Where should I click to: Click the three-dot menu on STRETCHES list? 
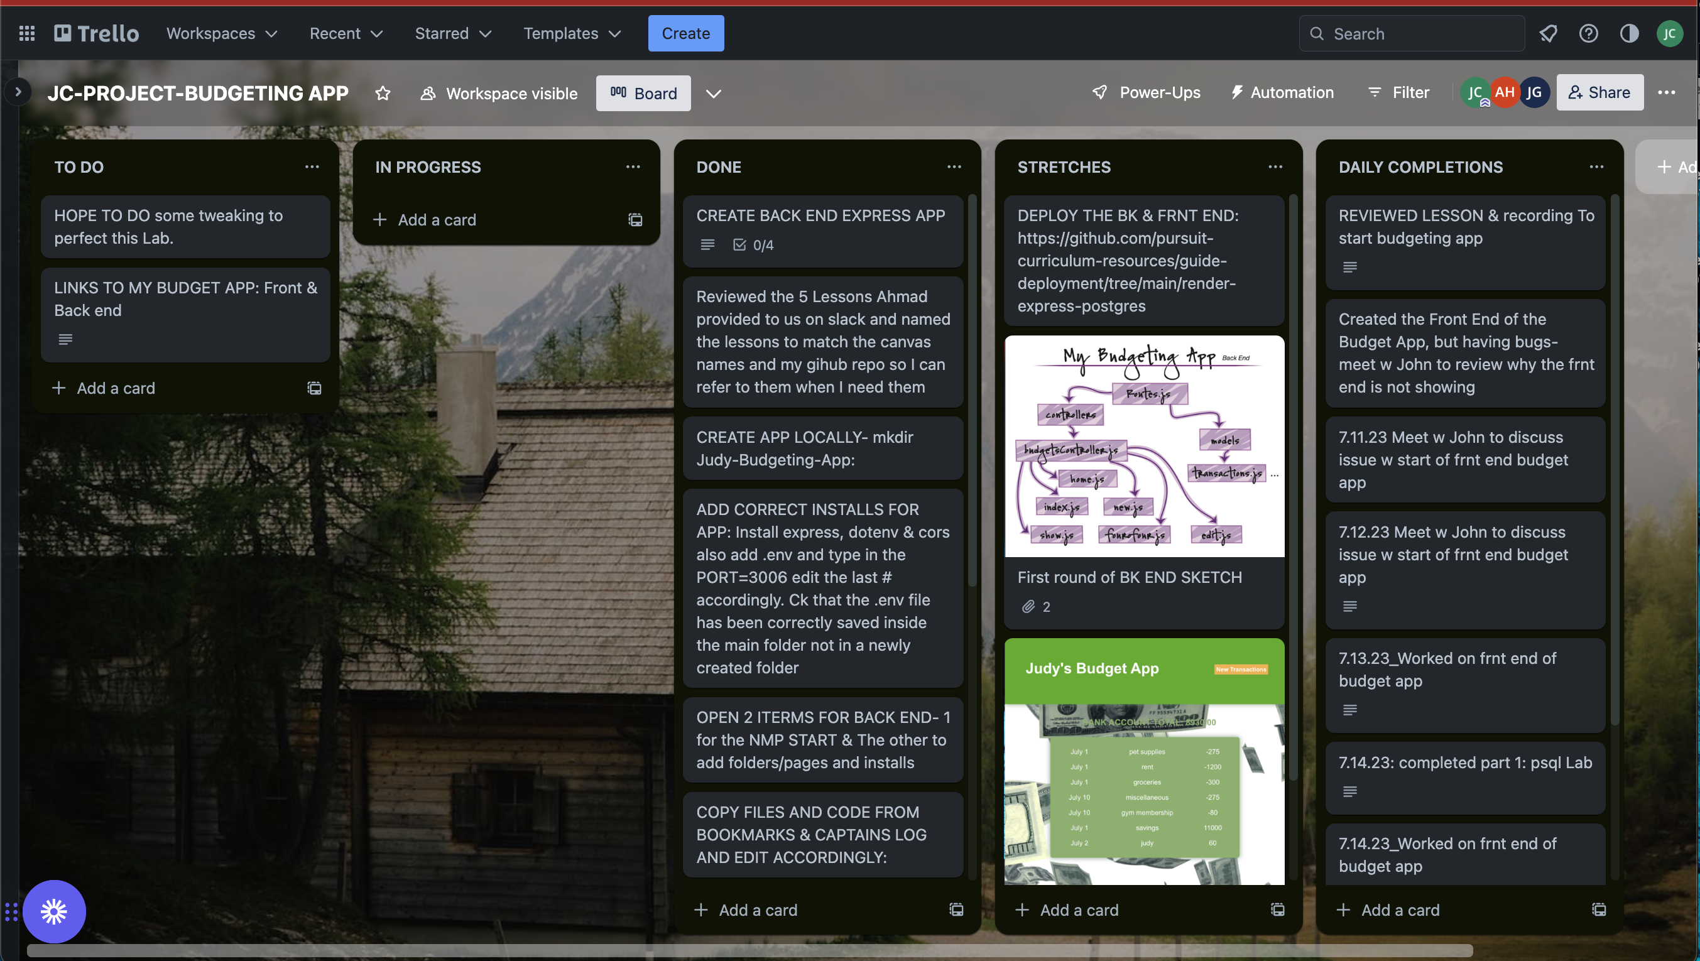click(1274, 166)
